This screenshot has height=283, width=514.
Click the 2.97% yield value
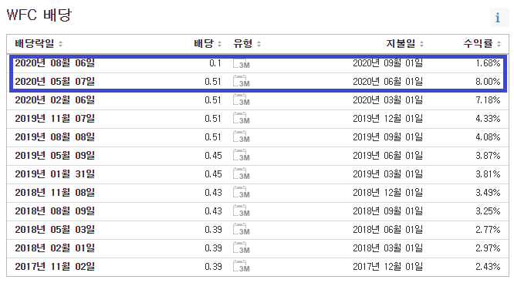click(x=488, y=248)
